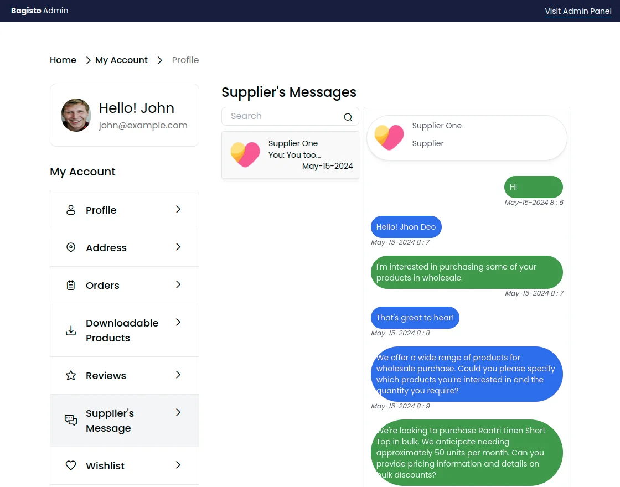
Task: Open Wishlist via the heart icon
Action: (x=70, y=465)
